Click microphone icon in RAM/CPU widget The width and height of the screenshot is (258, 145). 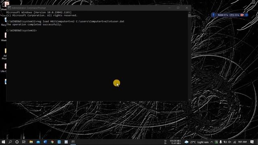pyautogui.click(x=213, y=15)
